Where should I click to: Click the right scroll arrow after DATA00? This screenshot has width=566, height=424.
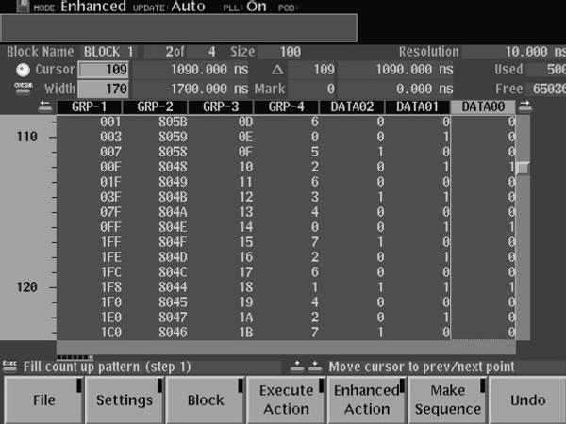pos(524,107)
